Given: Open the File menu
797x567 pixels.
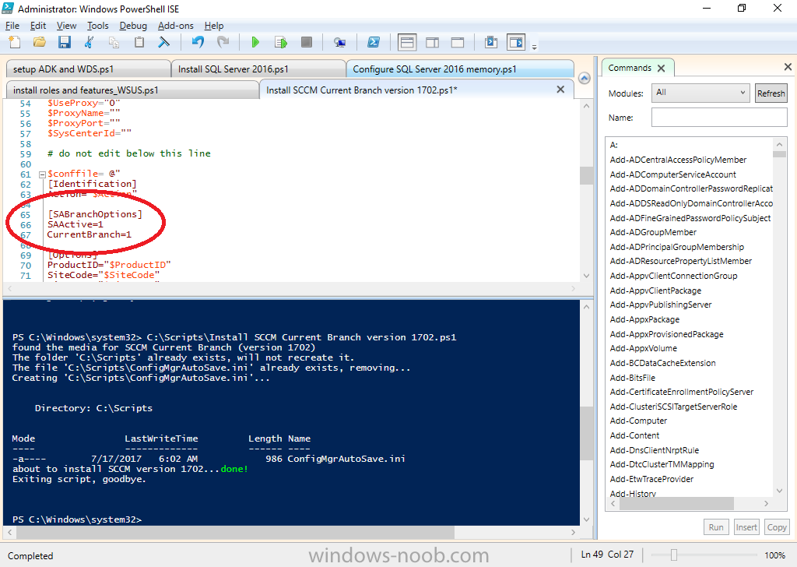Looking at the screenshot, I should (12, 26).
